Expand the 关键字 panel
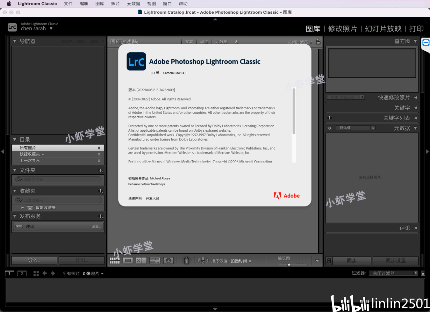This screenshot has width=430, height=312. (415, 108)
